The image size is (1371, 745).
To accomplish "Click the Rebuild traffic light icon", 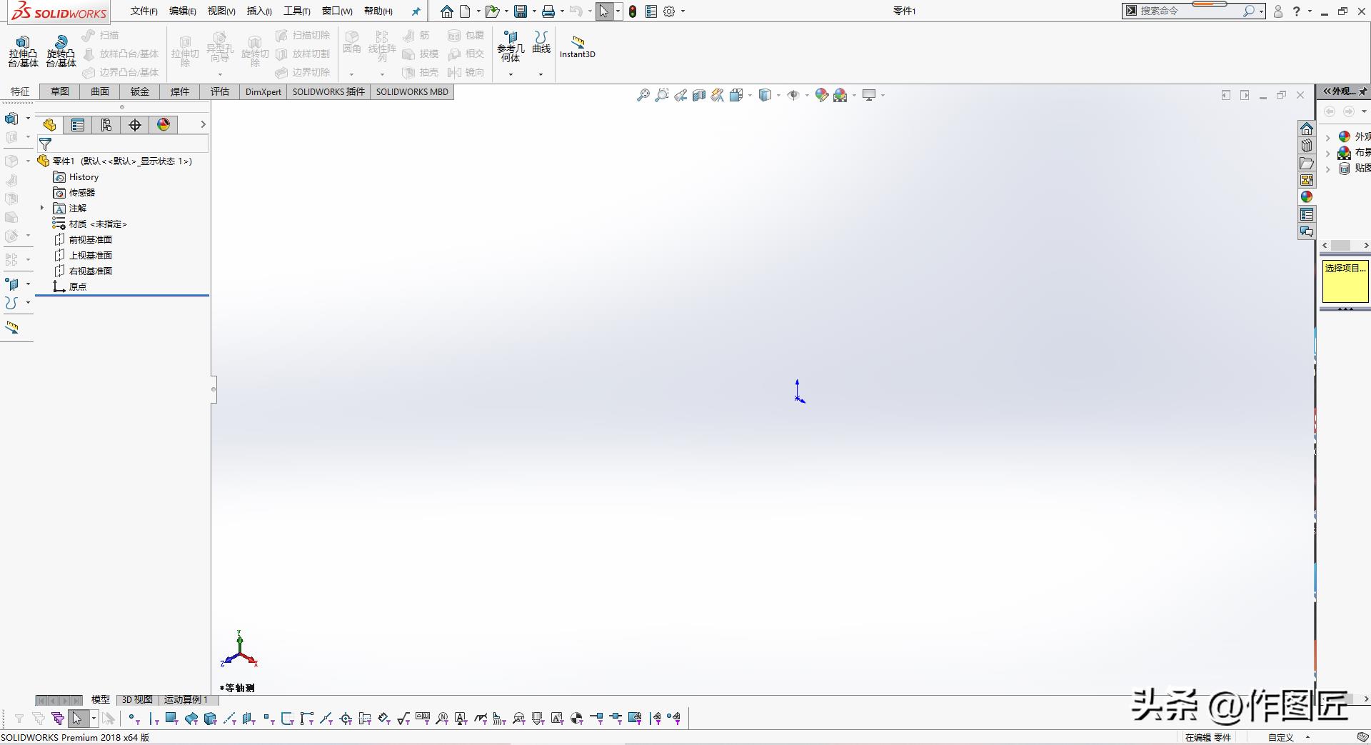I will 633,11.
